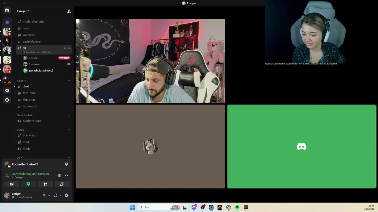
Task: Open Discord from the taskbar
Action: click(x=194, y=207)
